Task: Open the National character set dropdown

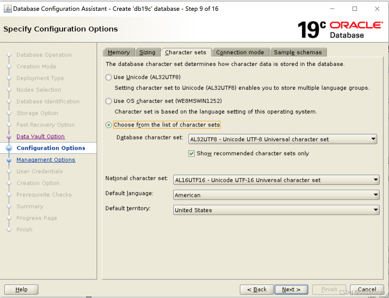Action: coord(276,180)
